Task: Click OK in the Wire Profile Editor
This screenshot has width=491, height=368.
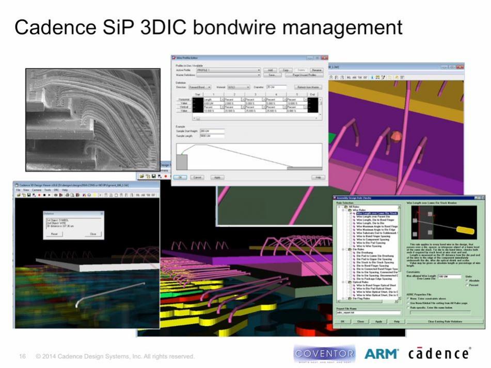Action: tap(180, 178)
